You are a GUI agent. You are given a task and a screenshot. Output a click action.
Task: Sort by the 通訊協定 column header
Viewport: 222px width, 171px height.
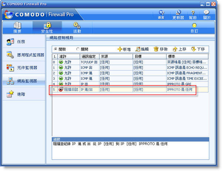point(90,57)
